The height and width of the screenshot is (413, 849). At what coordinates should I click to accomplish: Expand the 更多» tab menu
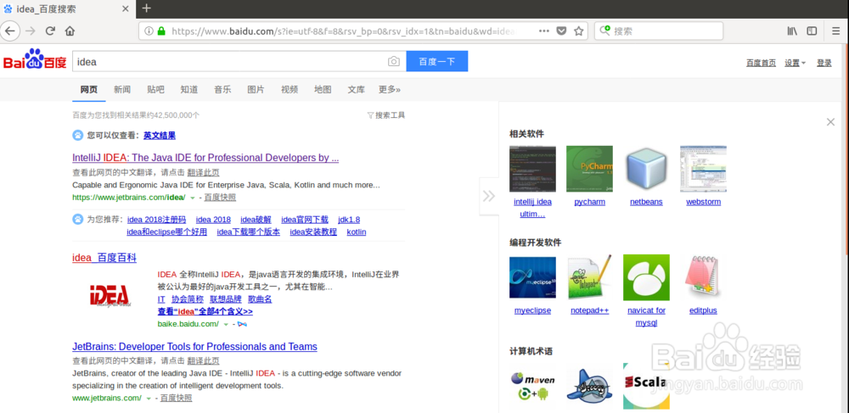point(390,90)
